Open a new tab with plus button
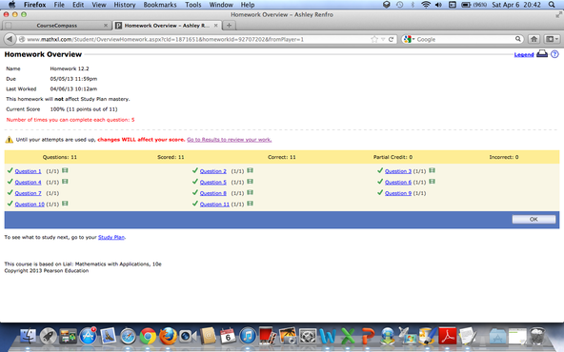Image resolution: width=564 pixels, height=352 pixels. coord(229,26)
